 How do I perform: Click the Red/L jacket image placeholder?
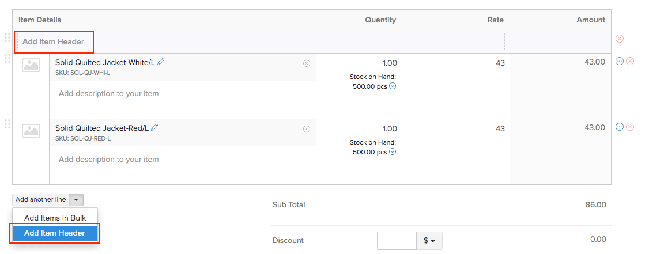[x=31, y=131]
